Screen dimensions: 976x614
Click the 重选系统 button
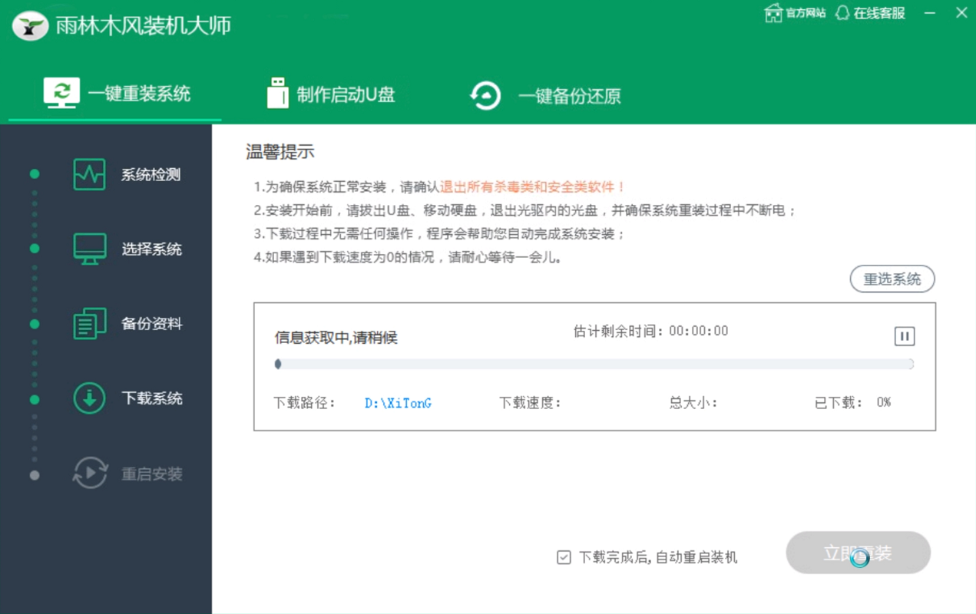pos(892,279)
